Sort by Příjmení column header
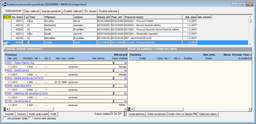The height and width of the screenshot is (124, 256). tap(59, 17)
